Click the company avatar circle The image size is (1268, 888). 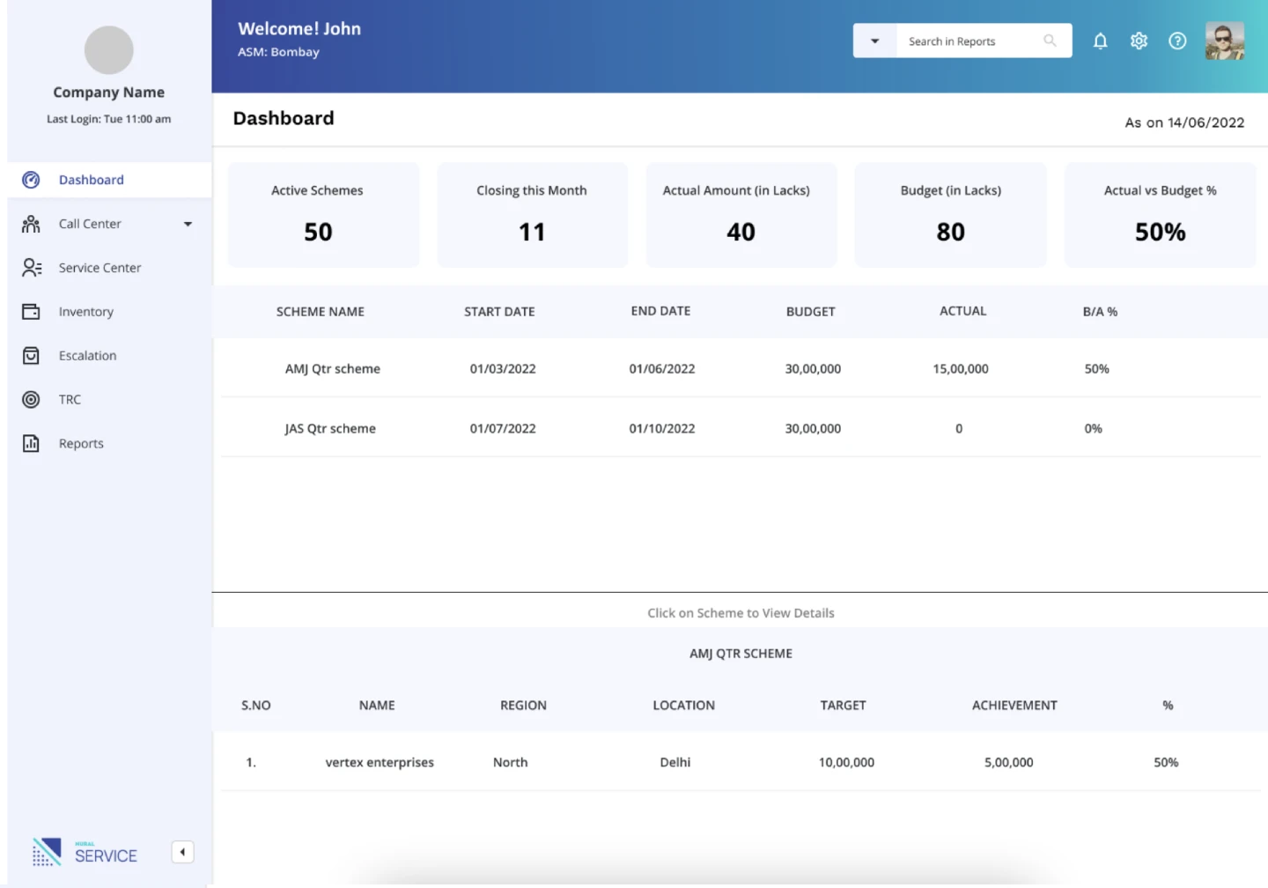tap(109, 50)
